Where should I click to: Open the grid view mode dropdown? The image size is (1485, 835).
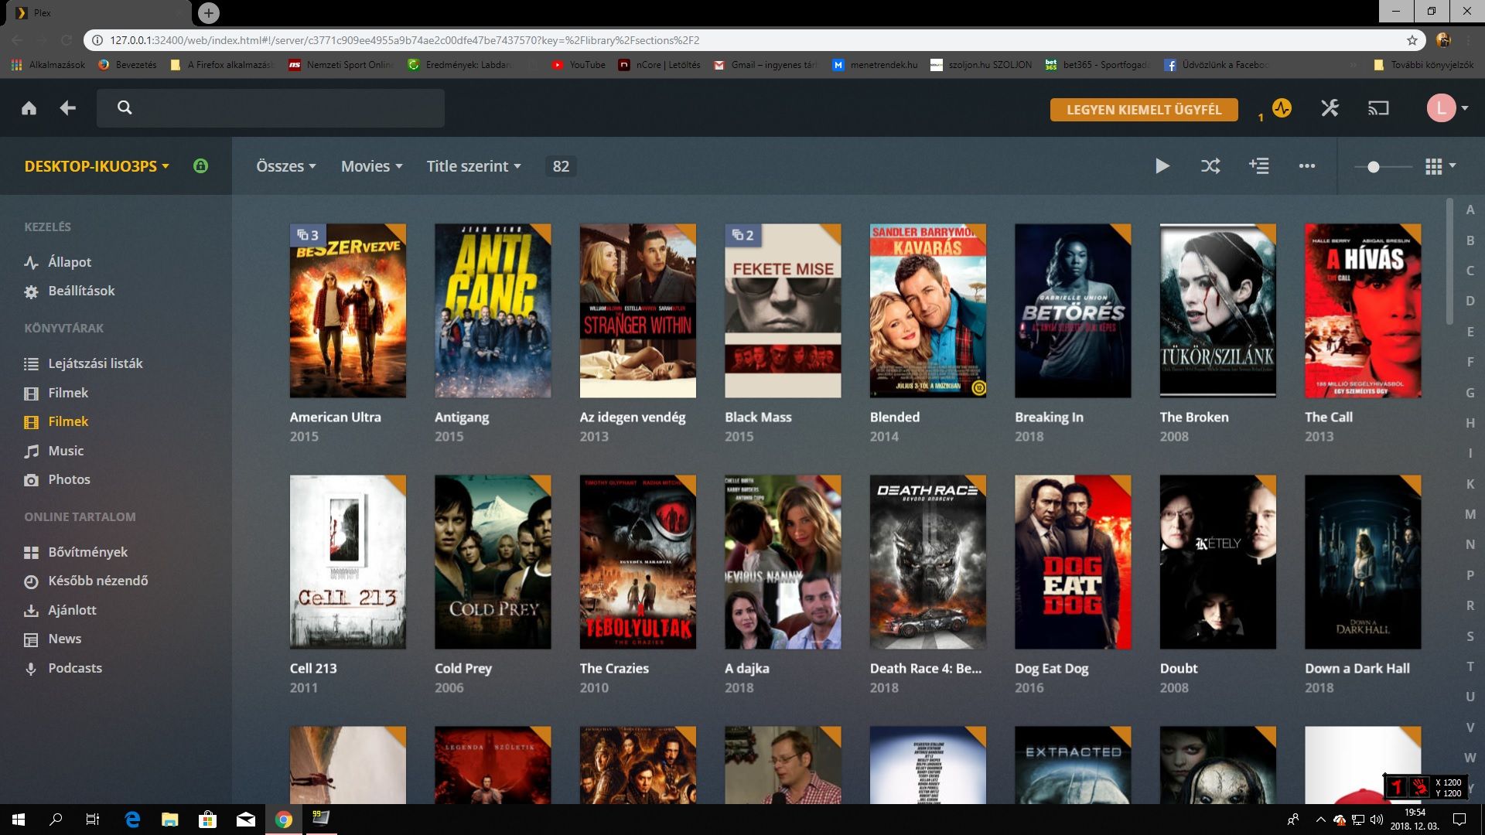click(1440, 166)
